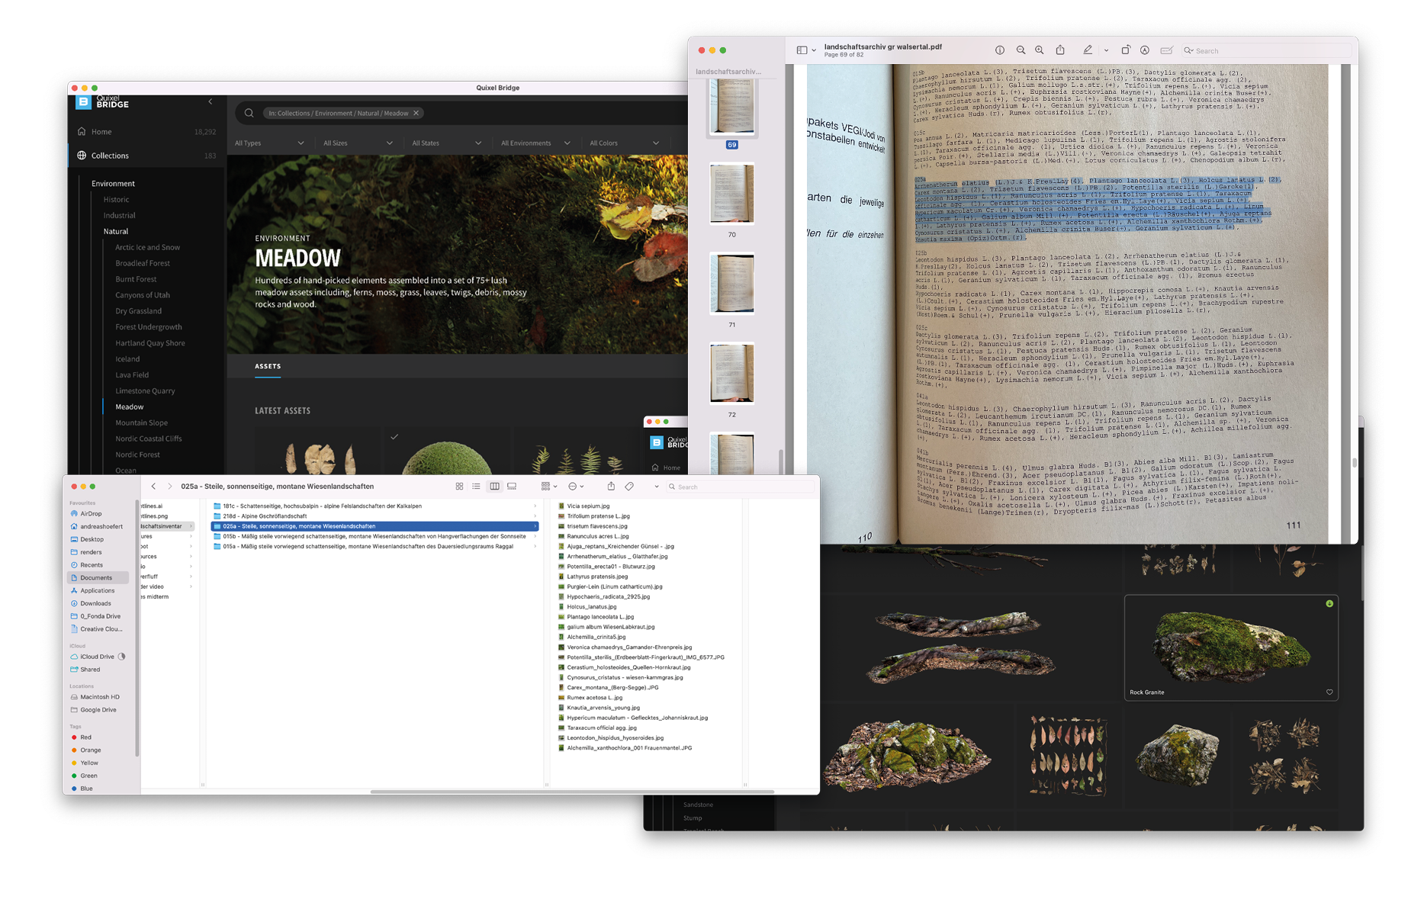This screenshot has width=1424, height=922.
Task: Open Collections in the Bridge sidebar
Action: (110, 156)
